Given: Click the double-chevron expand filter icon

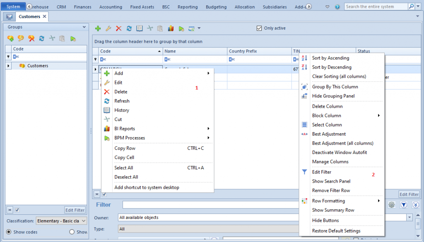Looking at the screenshot, I should [x=416, y=205].
